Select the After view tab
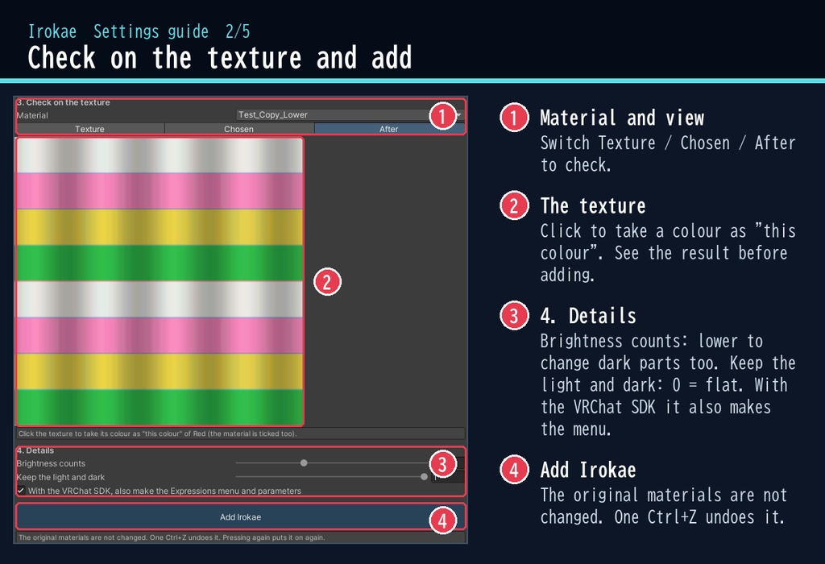This screenshot has width=825, height=564. pos(389,129)
